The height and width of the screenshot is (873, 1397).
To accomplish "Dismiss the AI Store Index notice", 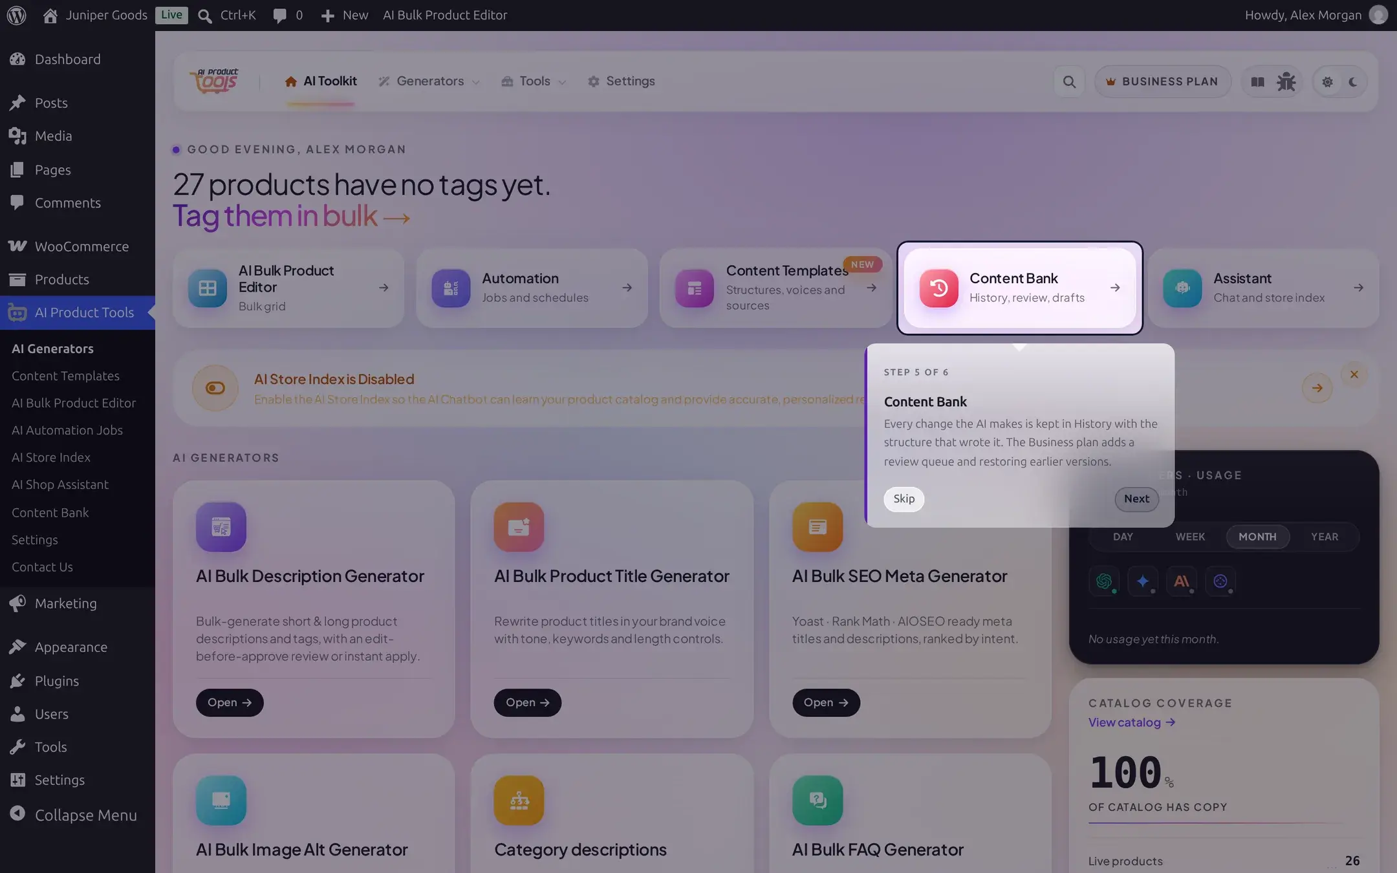I will click(x=1354, y=374).
